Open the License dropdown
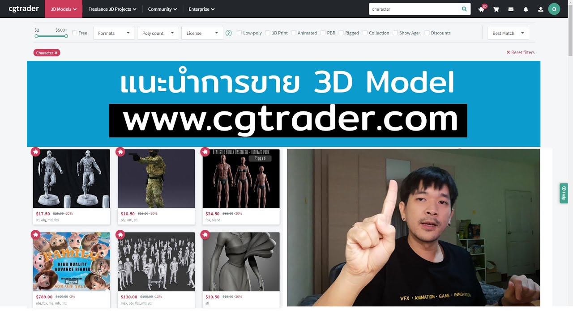The height and width of the screenshot is (322, 573). point(202,33)
